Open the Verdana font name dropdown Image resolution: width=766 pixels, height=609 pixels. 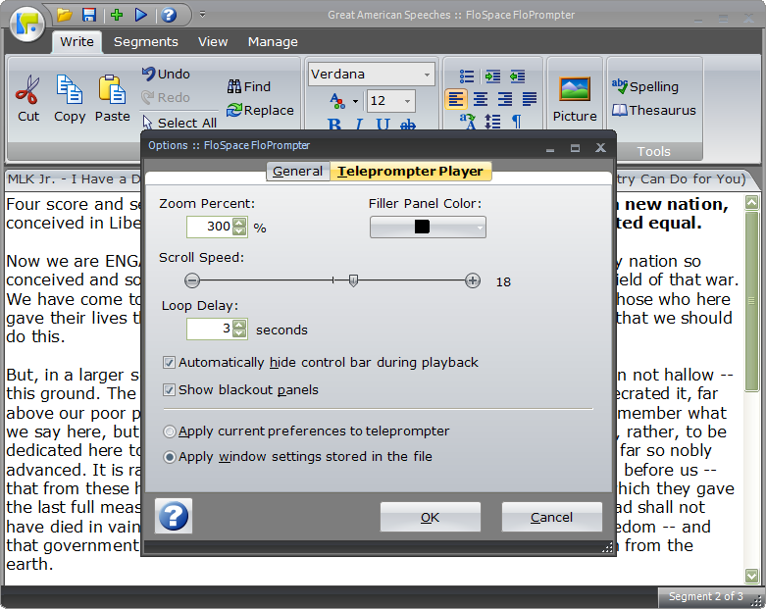[x=427, y=75]
